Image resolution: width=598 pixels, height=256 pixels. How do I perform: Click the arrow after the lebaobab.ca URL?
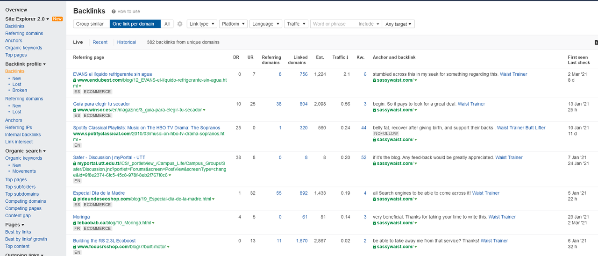pos(153,223)
